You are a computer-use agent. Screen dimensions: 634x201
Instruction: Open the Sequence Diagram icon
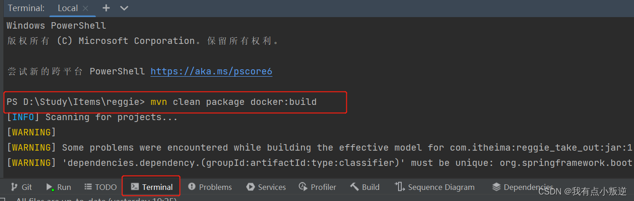pyautogui.click(x=399, y=186)
